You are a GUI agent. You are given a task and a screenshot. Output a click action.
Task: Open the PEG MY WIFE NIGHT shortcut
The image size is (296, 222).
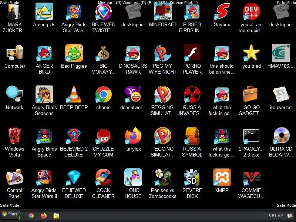(162, 53)
